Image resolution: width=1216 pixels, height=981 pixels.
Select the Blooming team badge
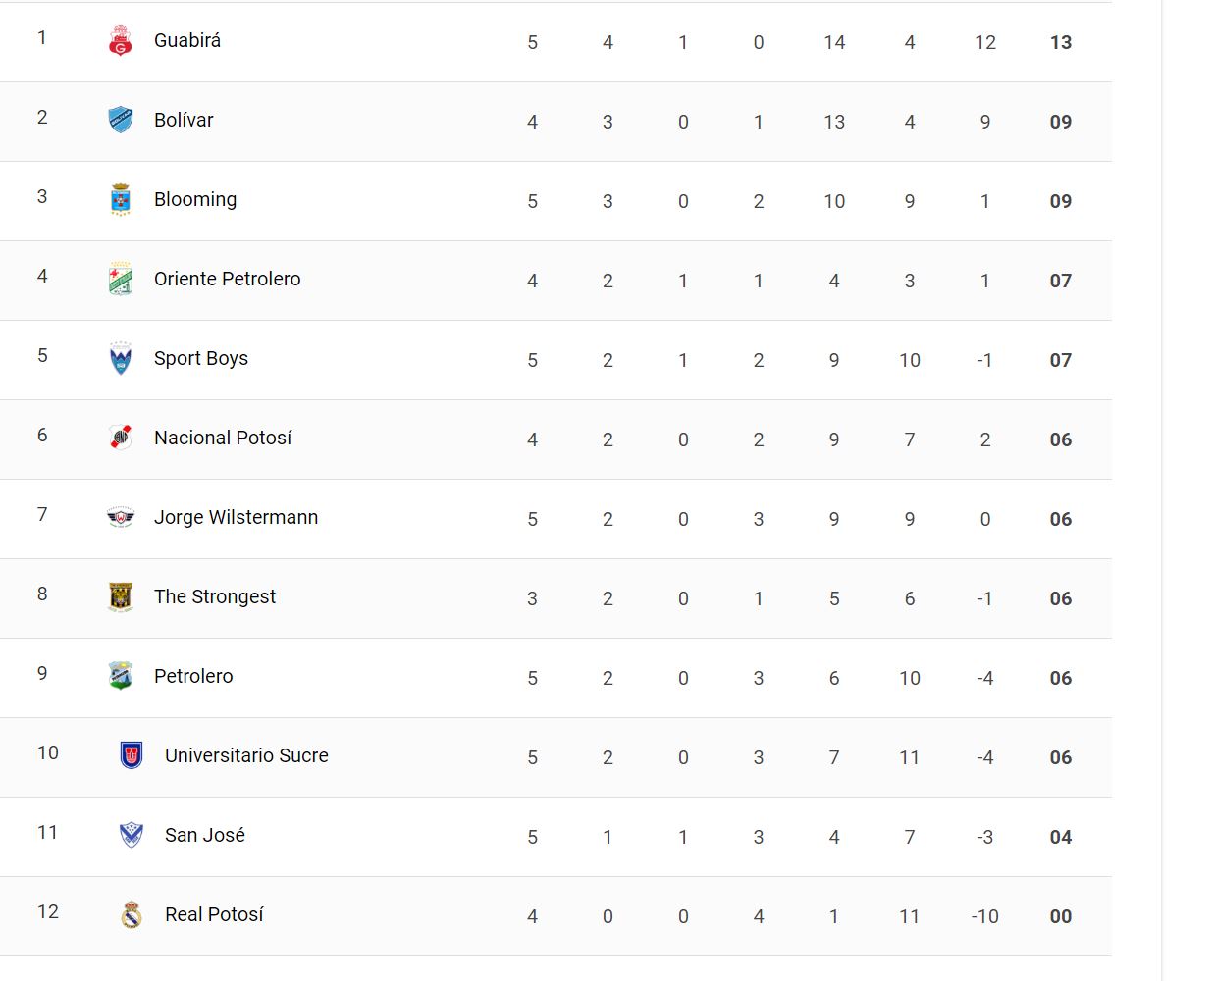pos(120,199)
